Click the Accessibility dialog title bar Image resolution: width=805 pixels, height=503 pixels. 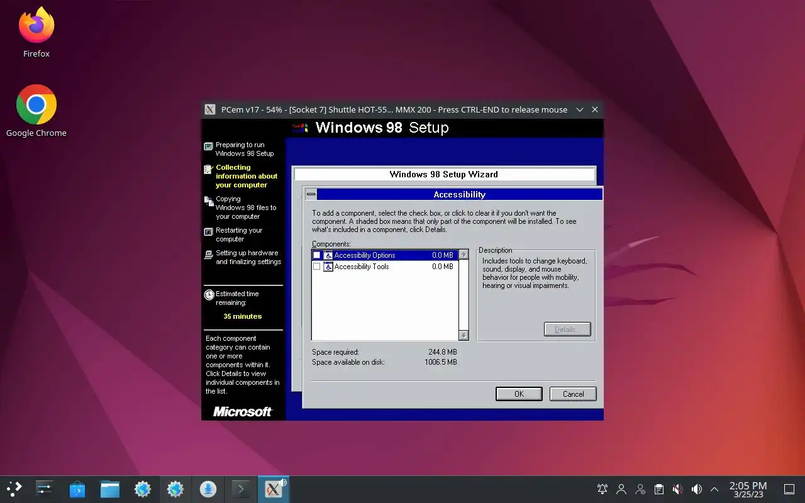[x=459, y=194]
